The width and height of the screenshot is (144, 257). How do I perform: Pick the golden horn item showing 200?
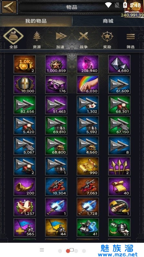pos(25,186)
